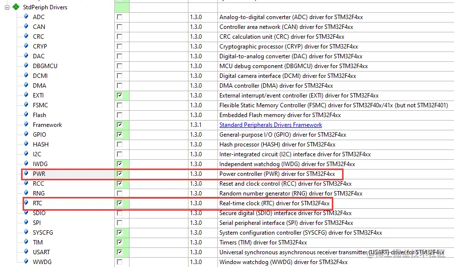Click the green StdPeriph Drivers component icon
This screenshot has width=454, height=267.
tap(16, 7)
